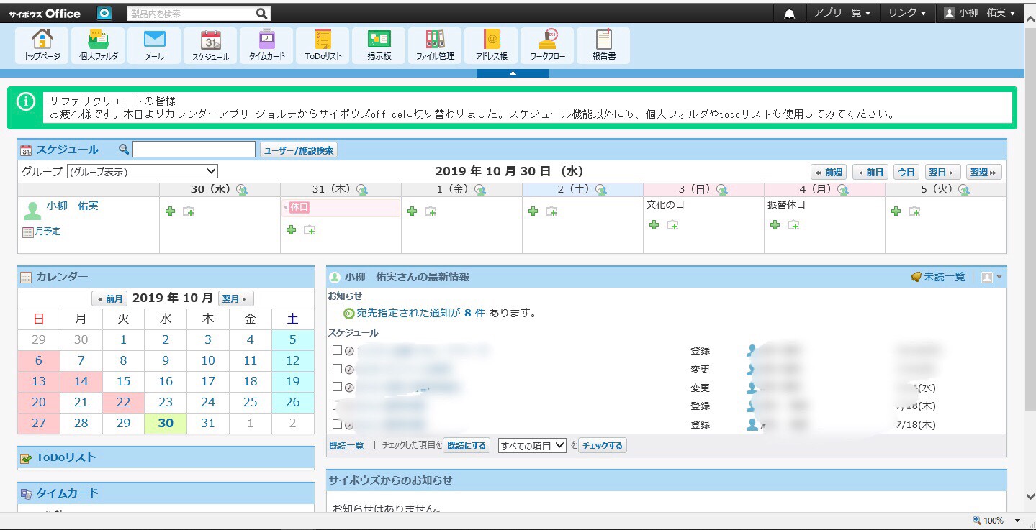Click the day-view icon beside 30 (水) header
This screenshot has height=530, width=1036.
(x=242, y=190)
